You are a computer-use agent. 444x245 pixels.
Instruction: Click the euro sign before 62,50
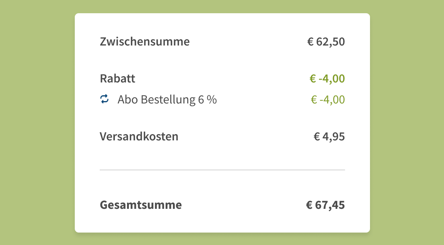coord(310,42)
